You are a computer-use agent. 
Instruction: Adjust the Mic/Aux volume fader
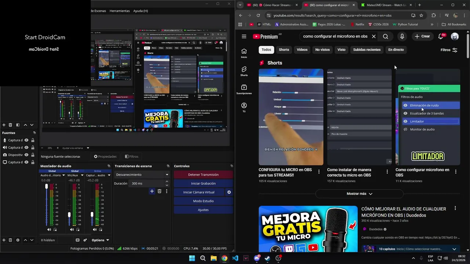click(69, 214)
